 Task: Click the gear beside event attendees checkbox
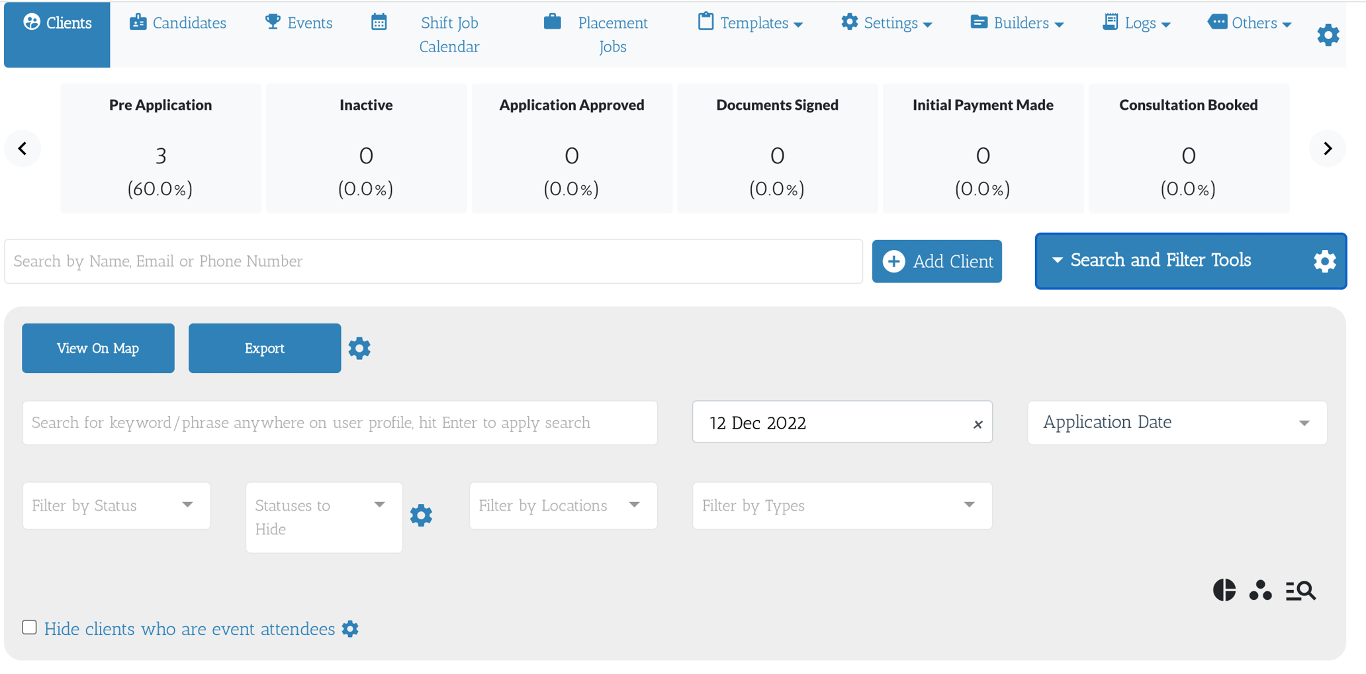tap(350, 629)
